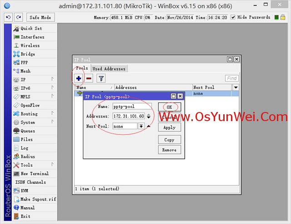Open Radius menu item
Viewport: 291px width, 224px height.
[35, 156]
